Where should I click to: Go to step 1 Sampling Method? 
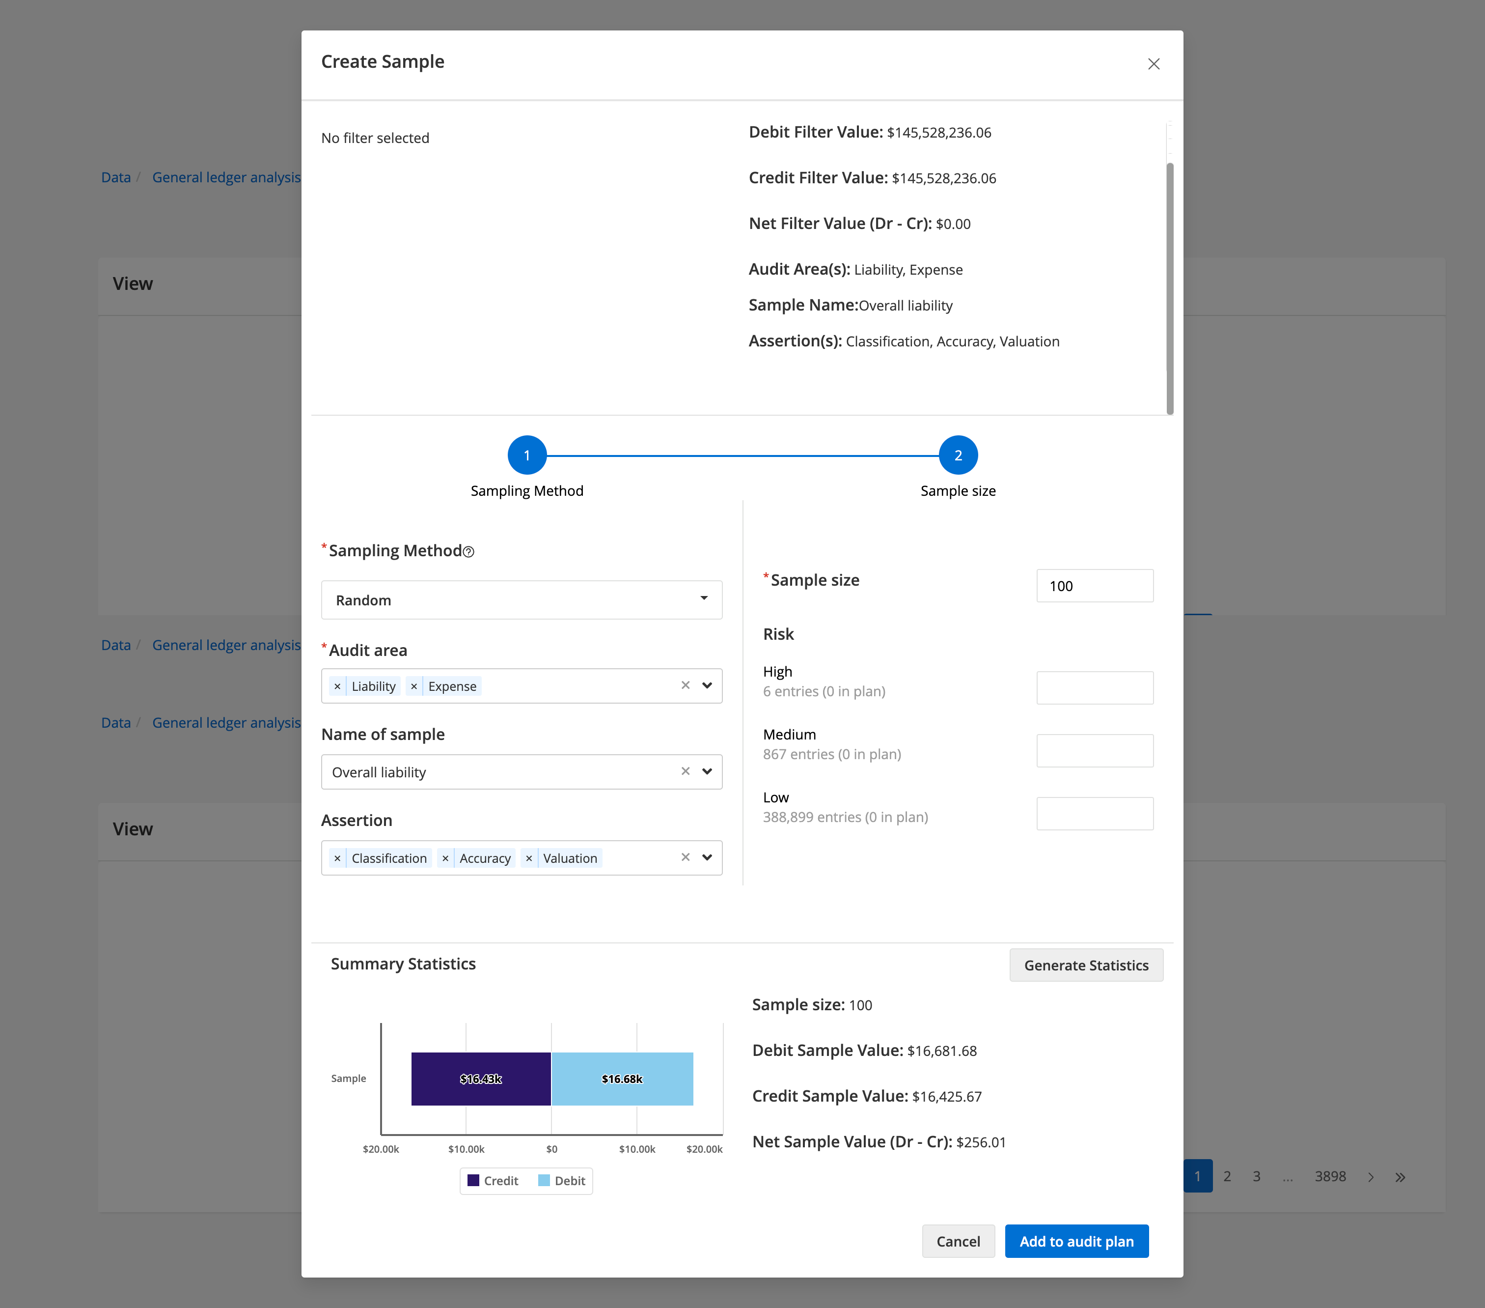pyautogui.click(x=527, y=455)
